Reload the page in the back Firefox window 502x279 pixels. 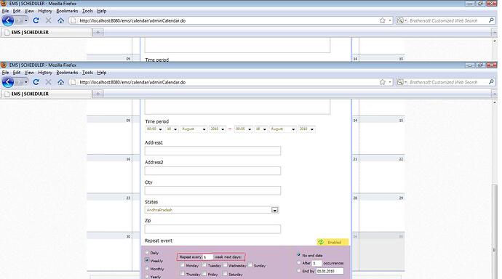(36, 20)
